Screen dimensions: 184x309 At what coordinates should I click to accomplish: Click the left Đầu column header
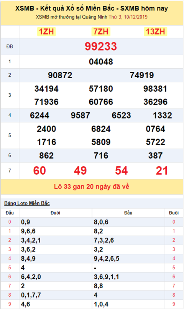(10, 213)
